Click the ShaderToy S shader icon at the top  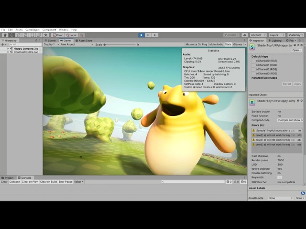(252, 47)
